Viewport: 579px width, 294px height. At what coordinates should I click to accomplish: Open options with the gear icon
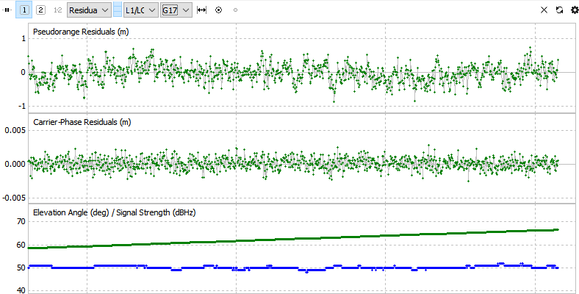point(575,10)
